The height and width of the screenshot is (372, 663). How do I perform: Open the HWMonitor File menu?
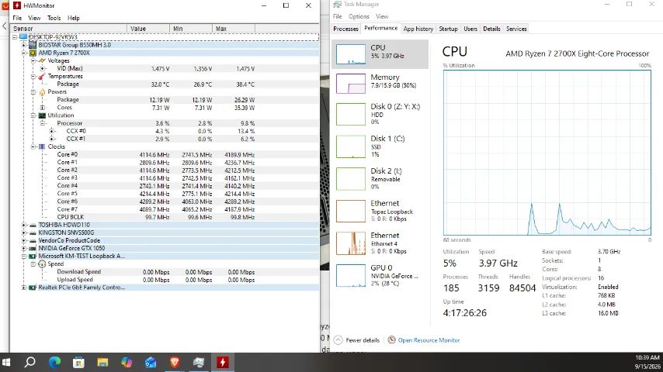[17, 18]
